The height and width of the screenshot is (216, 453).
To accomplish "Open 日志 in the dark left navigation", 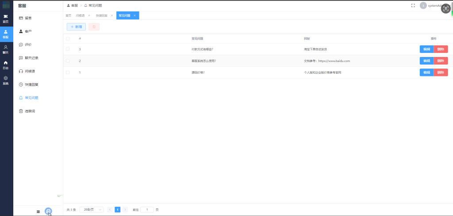I will click(x=6, y=65).
